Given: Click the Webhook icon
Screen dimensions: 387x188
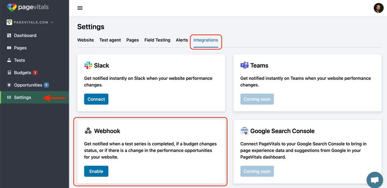Looking at the screenshot, I should (88, 131).
